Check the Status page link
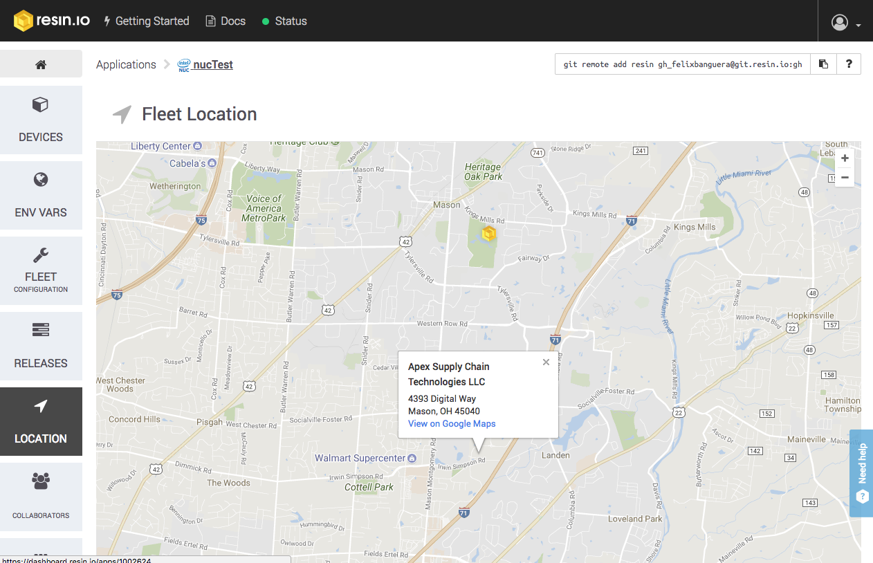 [x=284, y=21]
